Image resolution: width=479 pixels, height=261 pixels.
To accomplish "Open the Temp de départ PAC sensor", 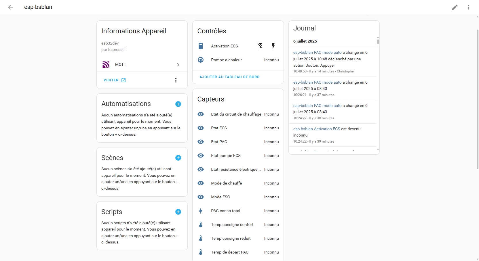I will click(238, 252).
